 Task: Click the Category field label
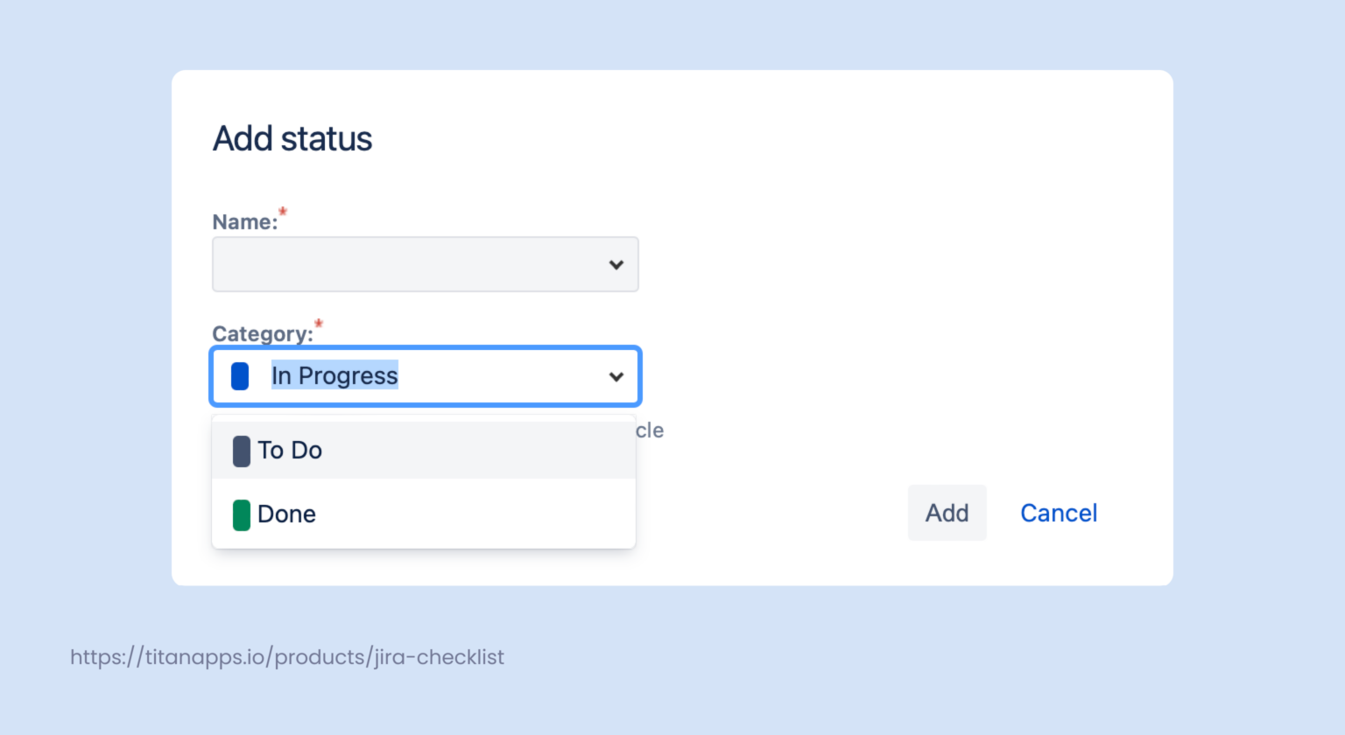[x=262, y=333]
